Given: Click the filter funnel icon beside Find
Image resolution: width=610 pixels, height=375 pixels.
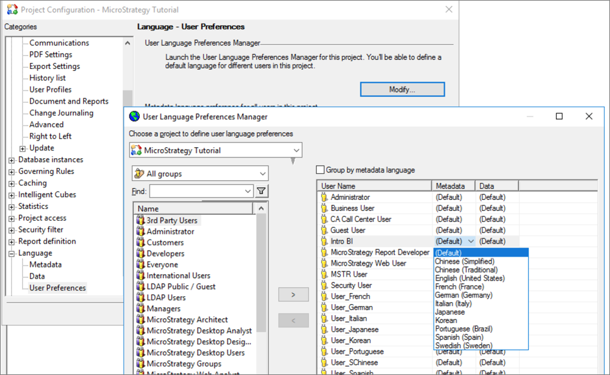Looking at the screenshot, I should tap(261, 191).
